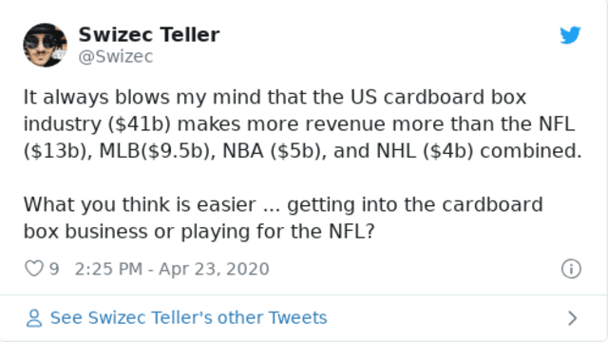Like the tweet with the heart icon
The height and width of the screenshot is (342, 608).
[x=34, y=269]
